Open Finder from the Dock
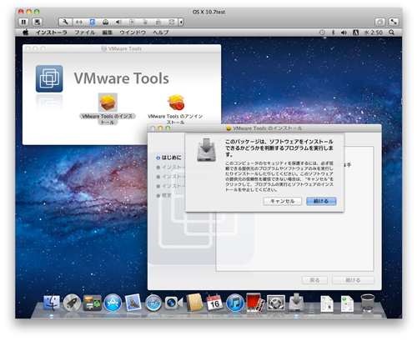The image size is (417, 341). 52,303
